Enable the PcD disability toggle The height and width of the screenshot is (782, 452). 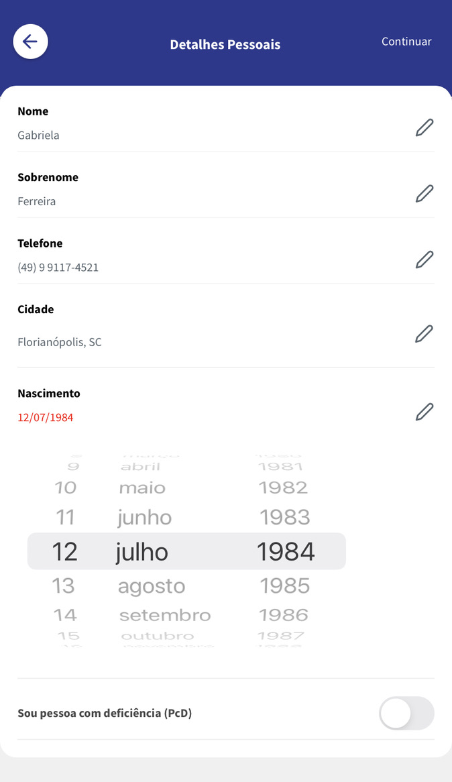[406, 713]
